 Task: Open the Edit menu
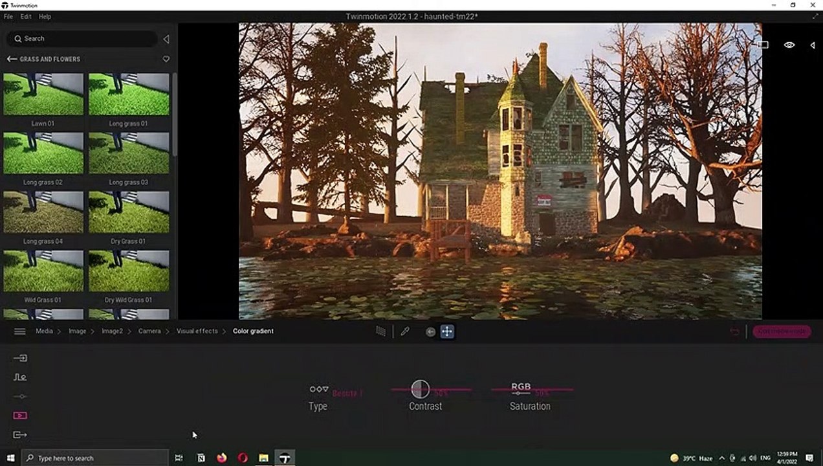(x=26, y=16)
